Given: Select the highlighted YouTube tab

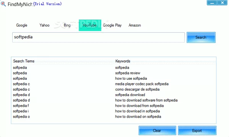Looking at the screenshot, I should [90, 25].
